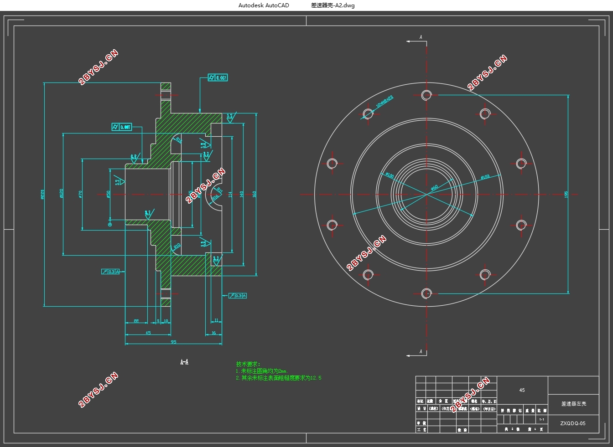This screenshot has height=447, width=613.
Task: Select the upper 0.007 cylindricity tolerance frame
Action: click(x=218, y=78)
